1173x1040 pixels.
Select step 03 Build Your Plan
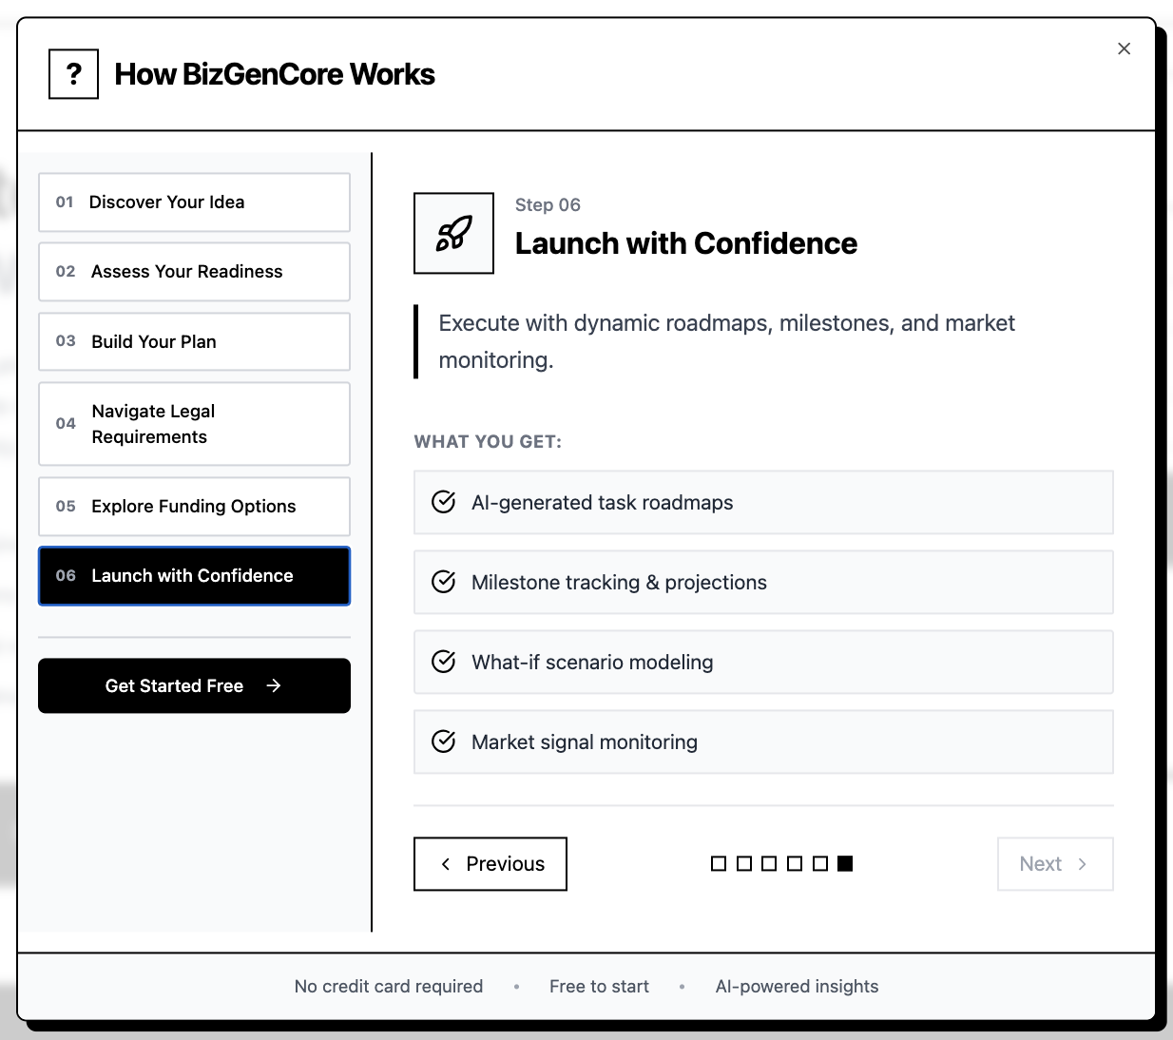coord(194,341)
